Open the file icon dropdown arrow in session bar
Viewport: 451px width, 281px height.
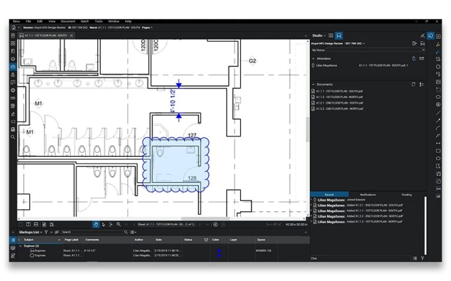pos(19,28)
